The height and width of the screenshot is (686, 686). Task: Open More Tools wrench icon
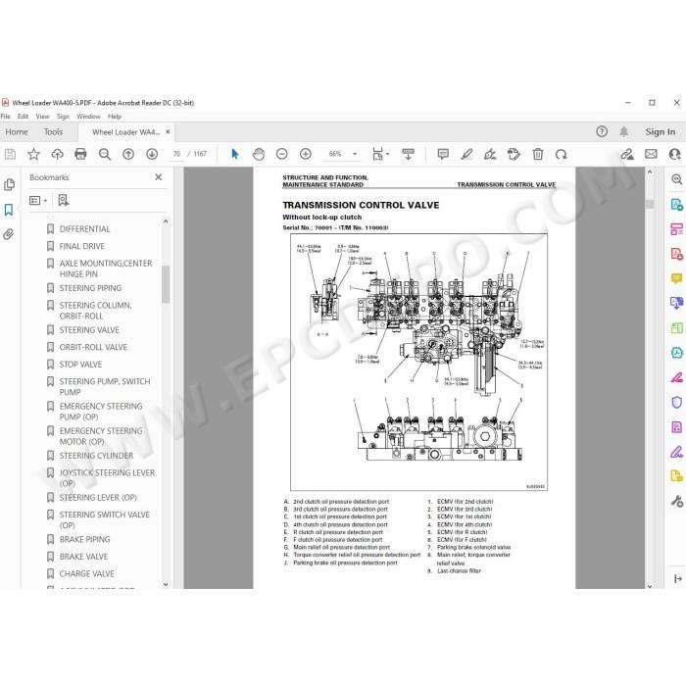pos(676,501)
